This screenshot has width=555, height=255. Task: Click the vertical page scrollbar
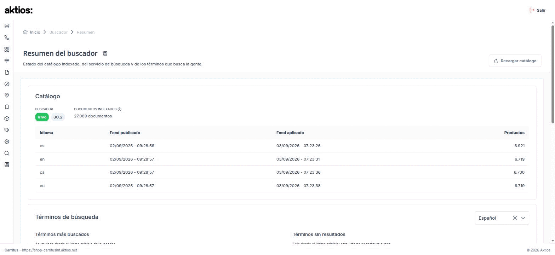[x=553, y=74]
